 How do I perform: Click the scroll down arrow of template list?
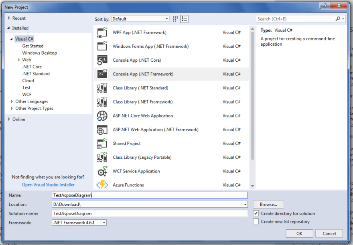(x=252, y=186)
